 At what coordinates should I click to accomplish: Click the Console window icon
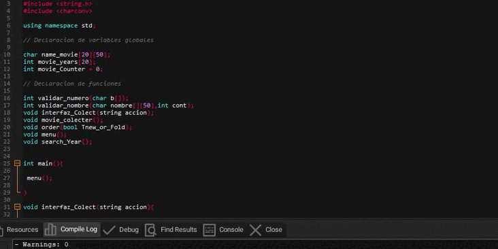[209, 230]
